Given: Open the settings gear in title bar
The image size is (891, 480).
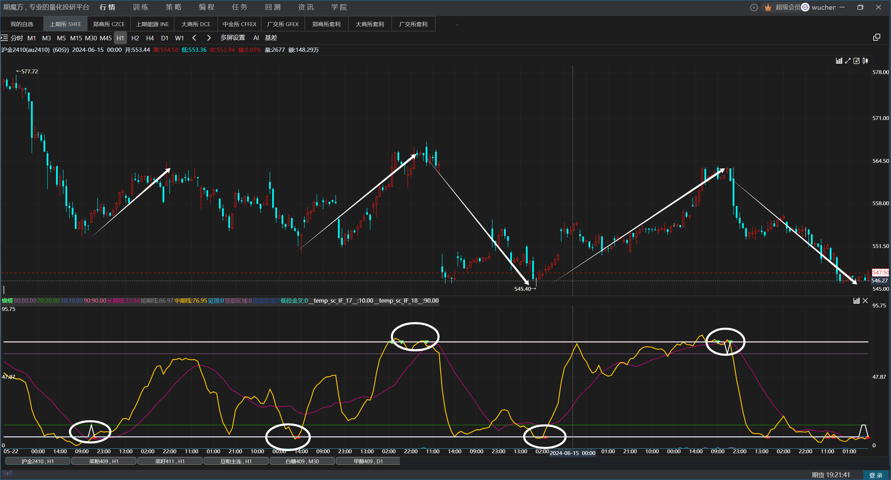Looking at the screenshot, I should click(x=754, y=7).
